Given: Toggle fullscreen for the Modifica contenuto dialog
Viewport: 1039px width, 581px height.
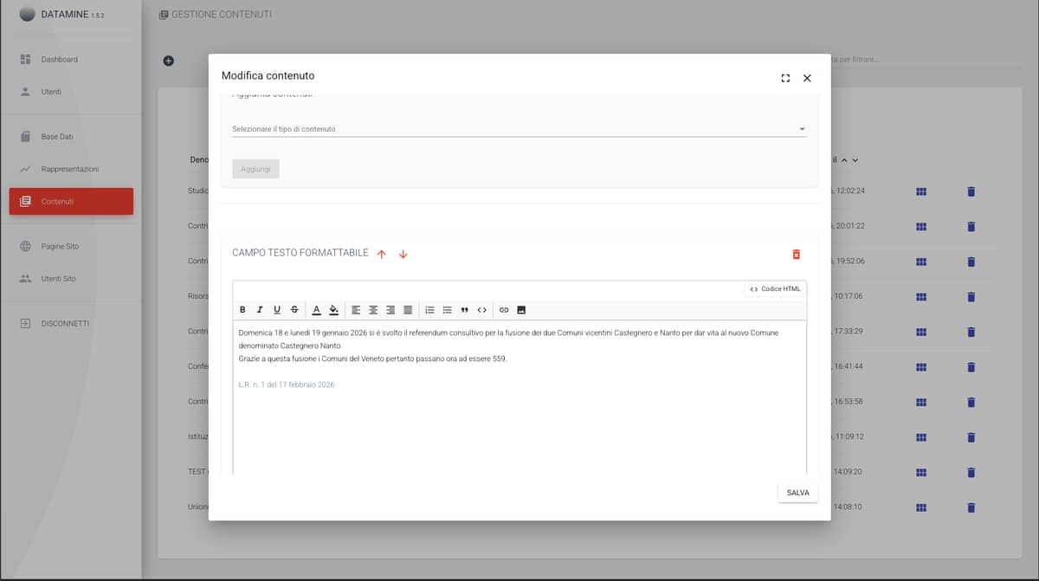Looking at the screenshot, I should point(785,78).
